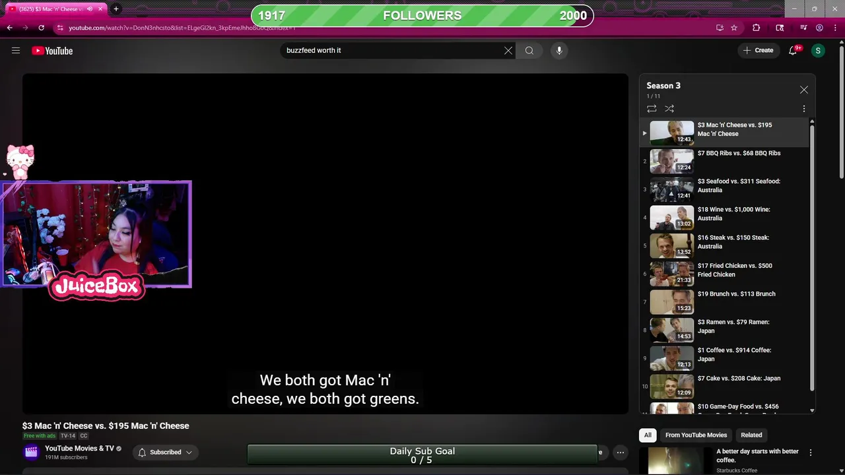Screen dimensions: 845x475
Task: Open the Subscribed notification dropdown
Action: click(166, 452)
